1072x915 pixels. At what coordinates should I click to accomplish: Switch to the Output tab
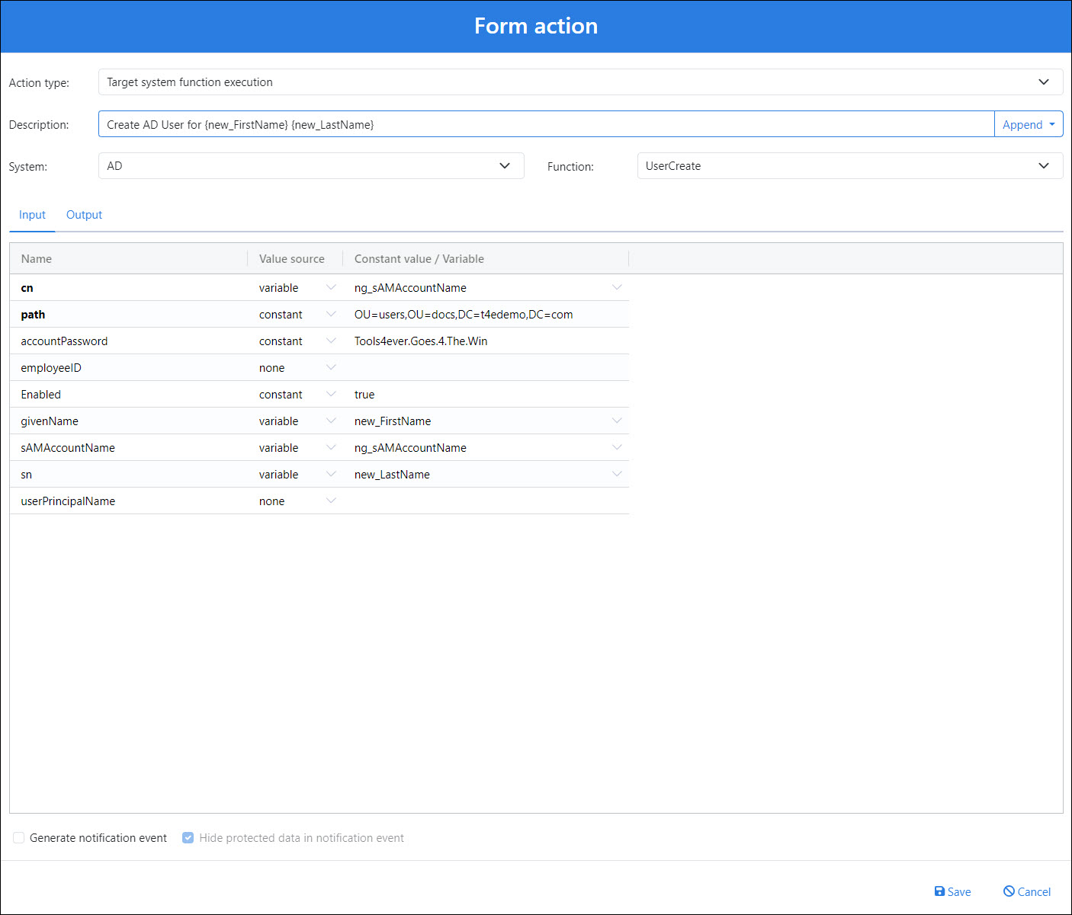84,215
